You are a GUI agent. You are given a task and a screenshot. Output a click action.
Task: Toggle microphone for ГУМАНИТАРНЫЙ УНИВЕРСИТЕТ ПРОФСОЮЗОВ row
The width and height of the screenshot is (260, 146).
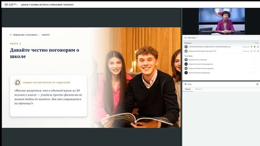point(251,47)
